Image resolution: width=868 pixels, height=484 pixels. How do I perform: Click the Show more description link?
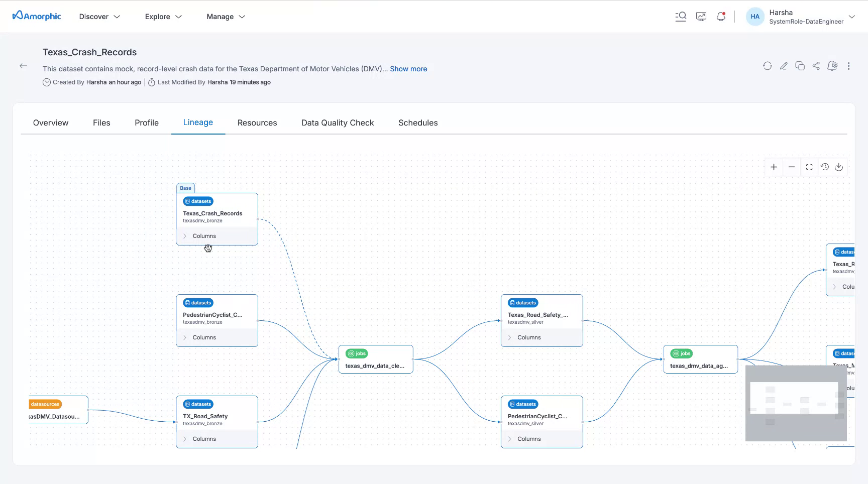click(408, 69)
